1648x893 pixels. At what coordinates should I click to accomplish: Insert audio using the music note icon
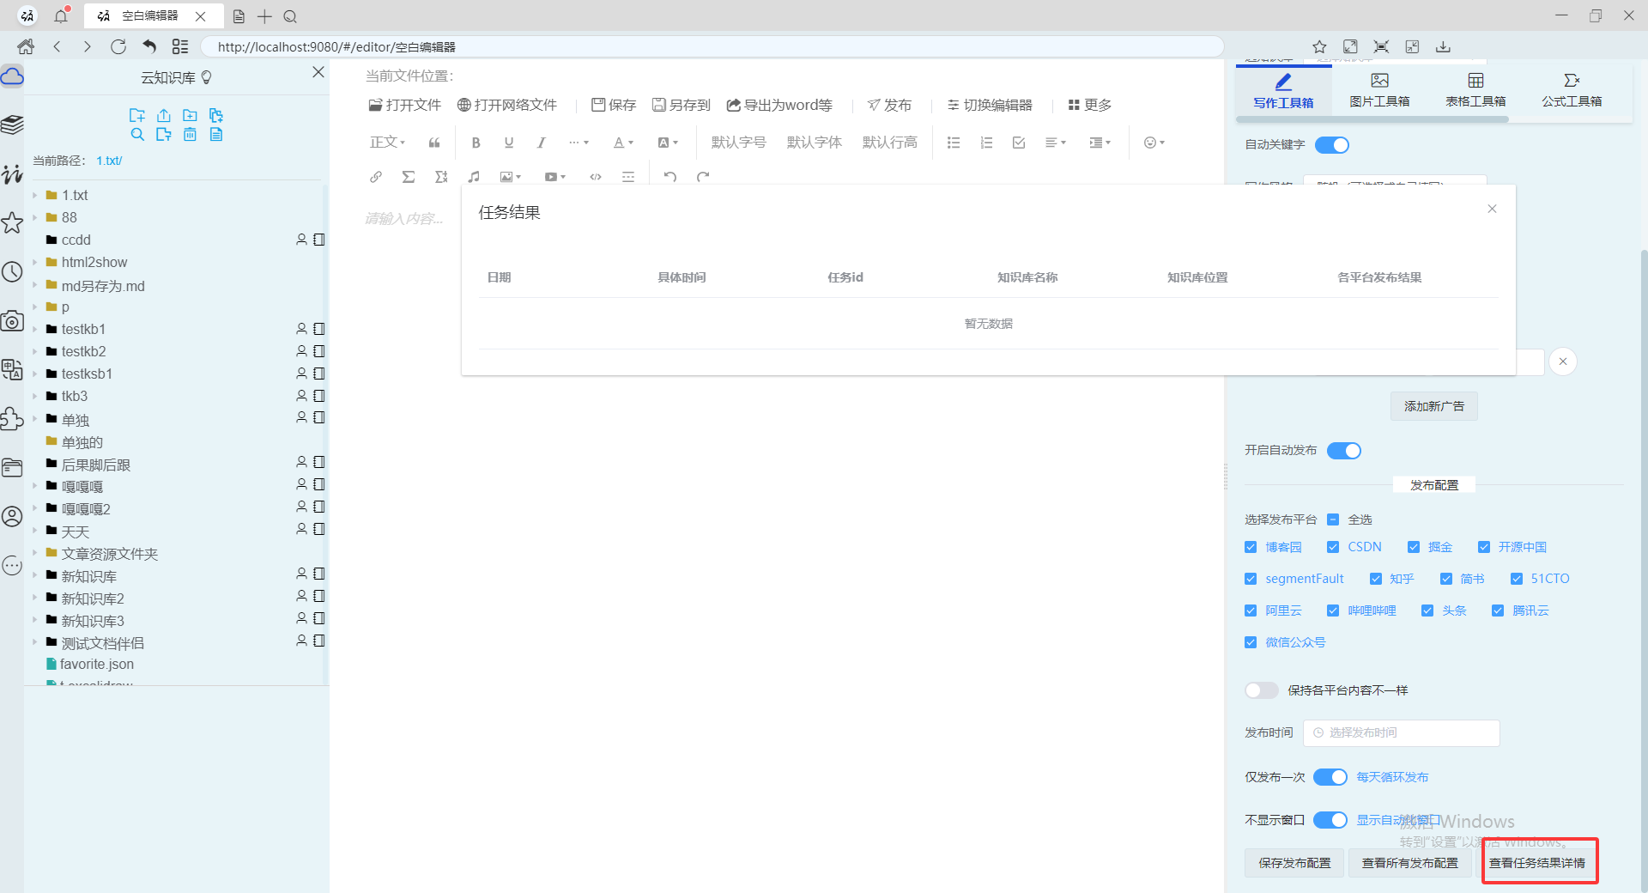click(x=474, y=176)
